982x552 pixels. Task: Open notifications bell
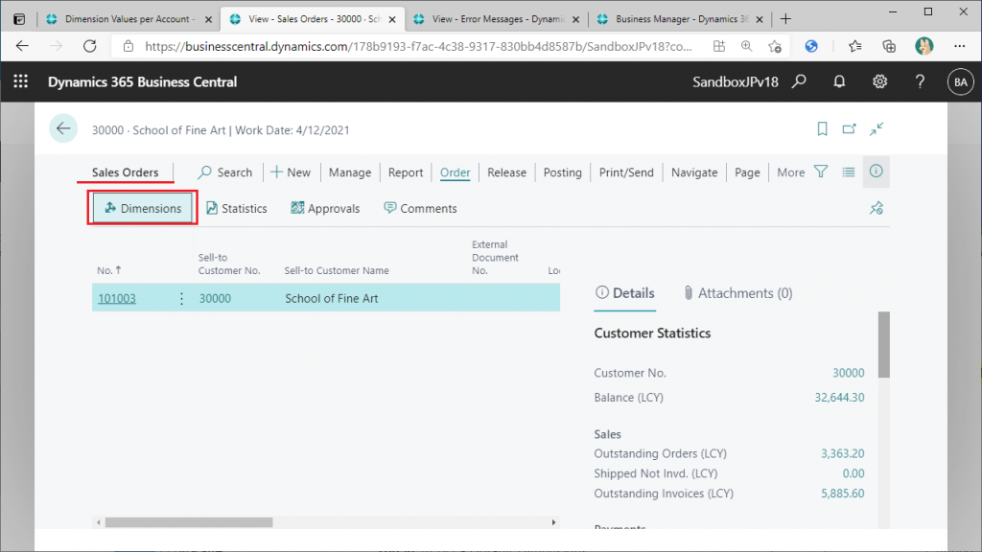pos(839,81)
